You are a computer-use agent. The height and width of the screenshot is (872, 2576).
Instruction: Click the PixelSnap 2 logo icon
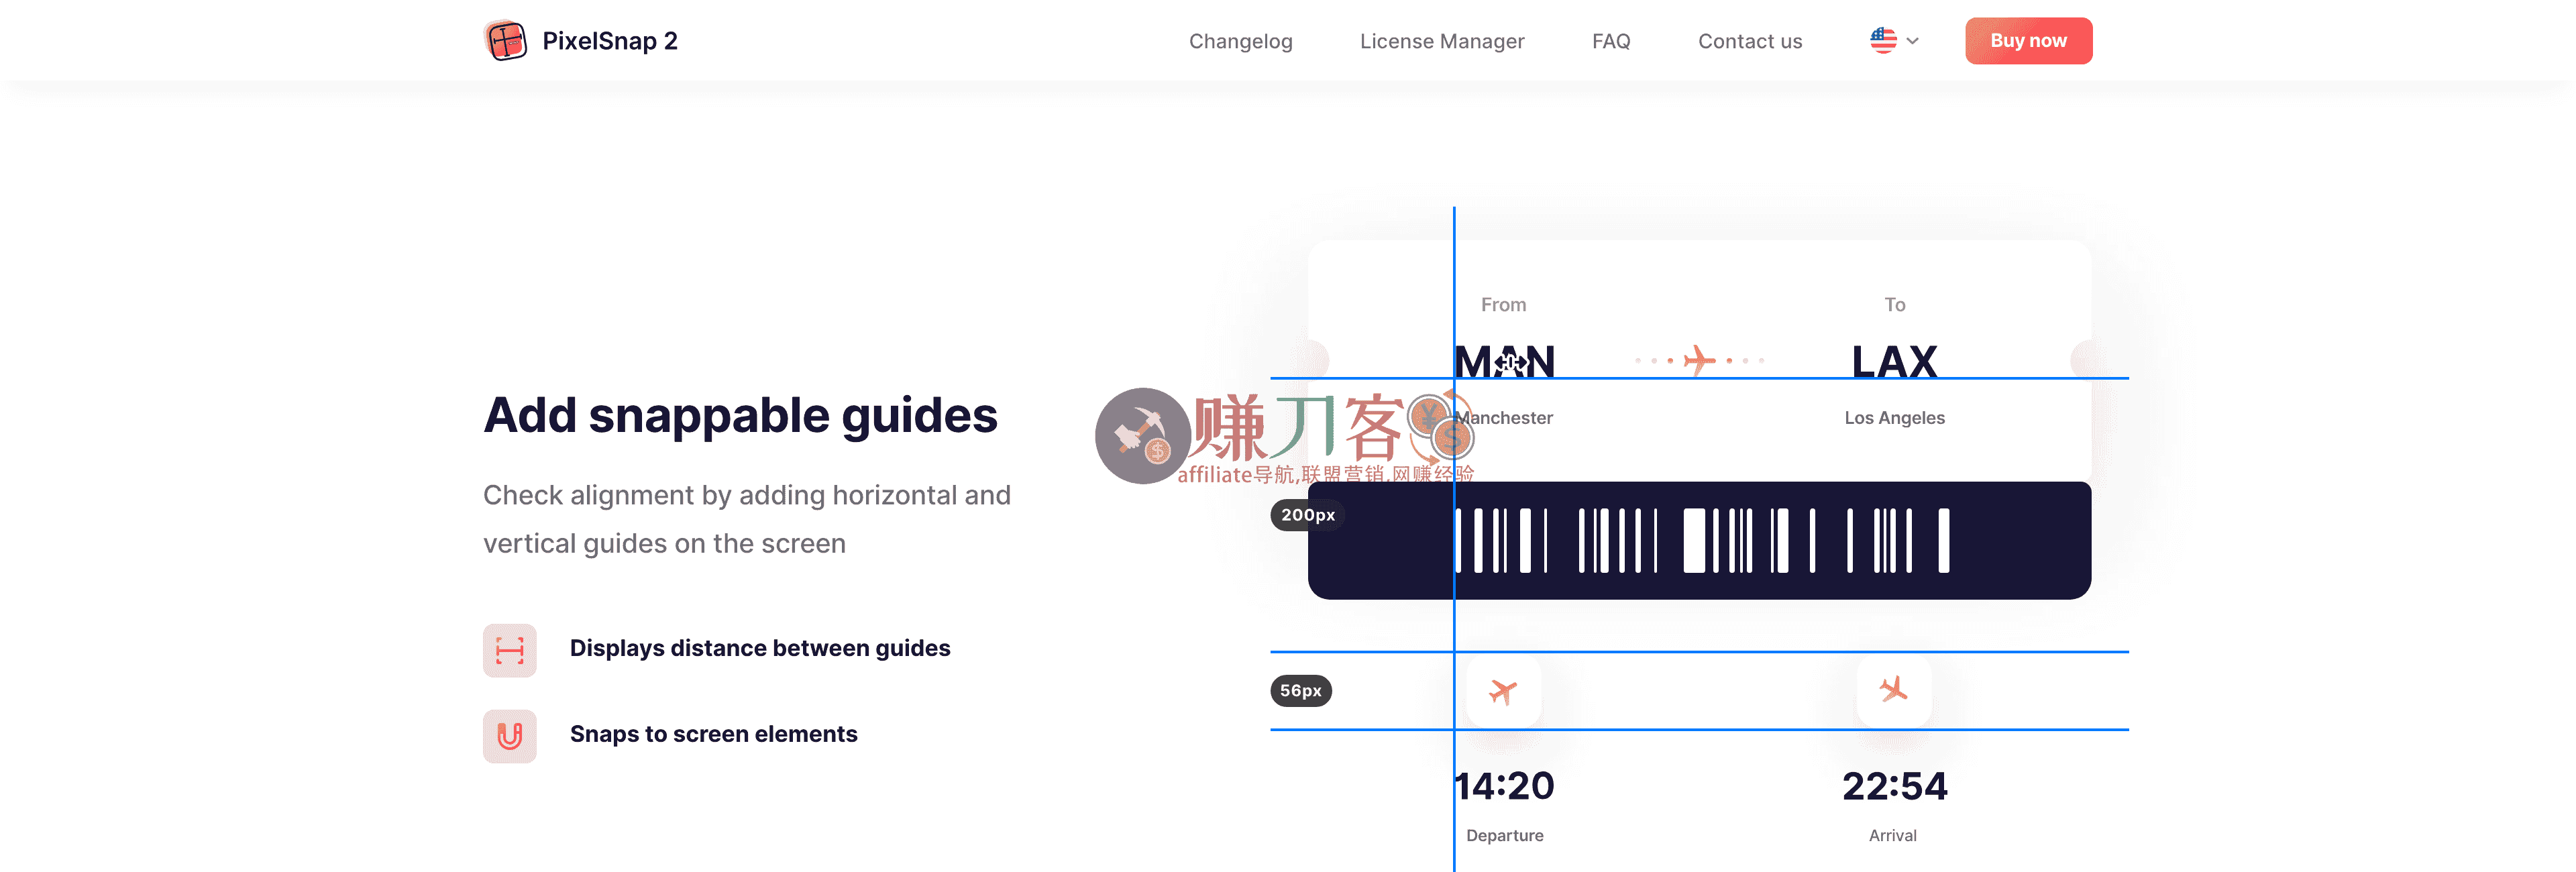(505, 41)
